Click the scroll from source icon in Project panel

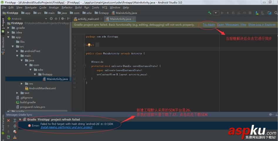[x=51, y=18]
